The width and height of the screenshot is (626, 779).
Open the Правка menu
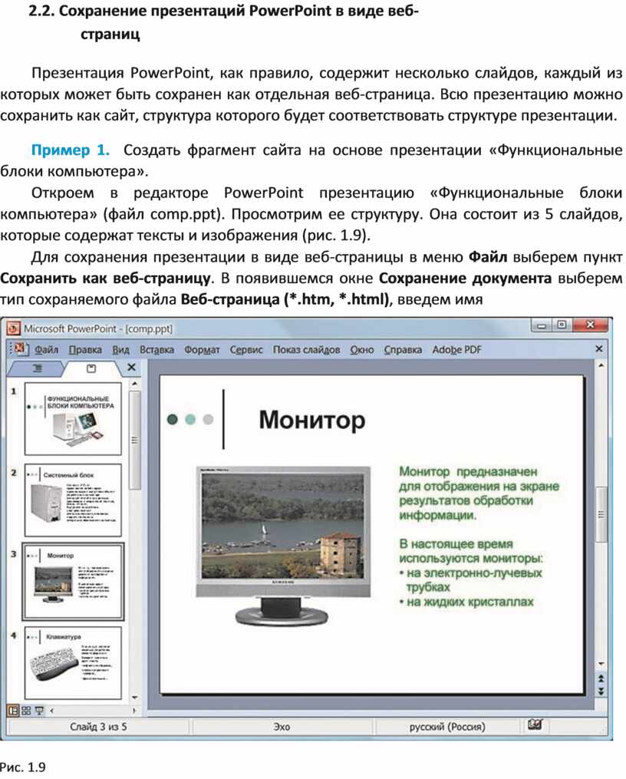[x=85, y=350]
